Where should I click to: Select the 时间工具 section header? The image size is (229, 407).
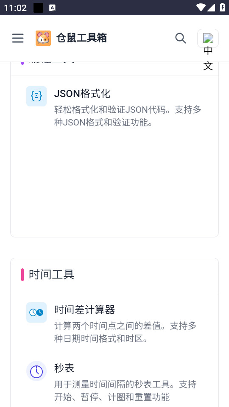click(x=51, y=275)
